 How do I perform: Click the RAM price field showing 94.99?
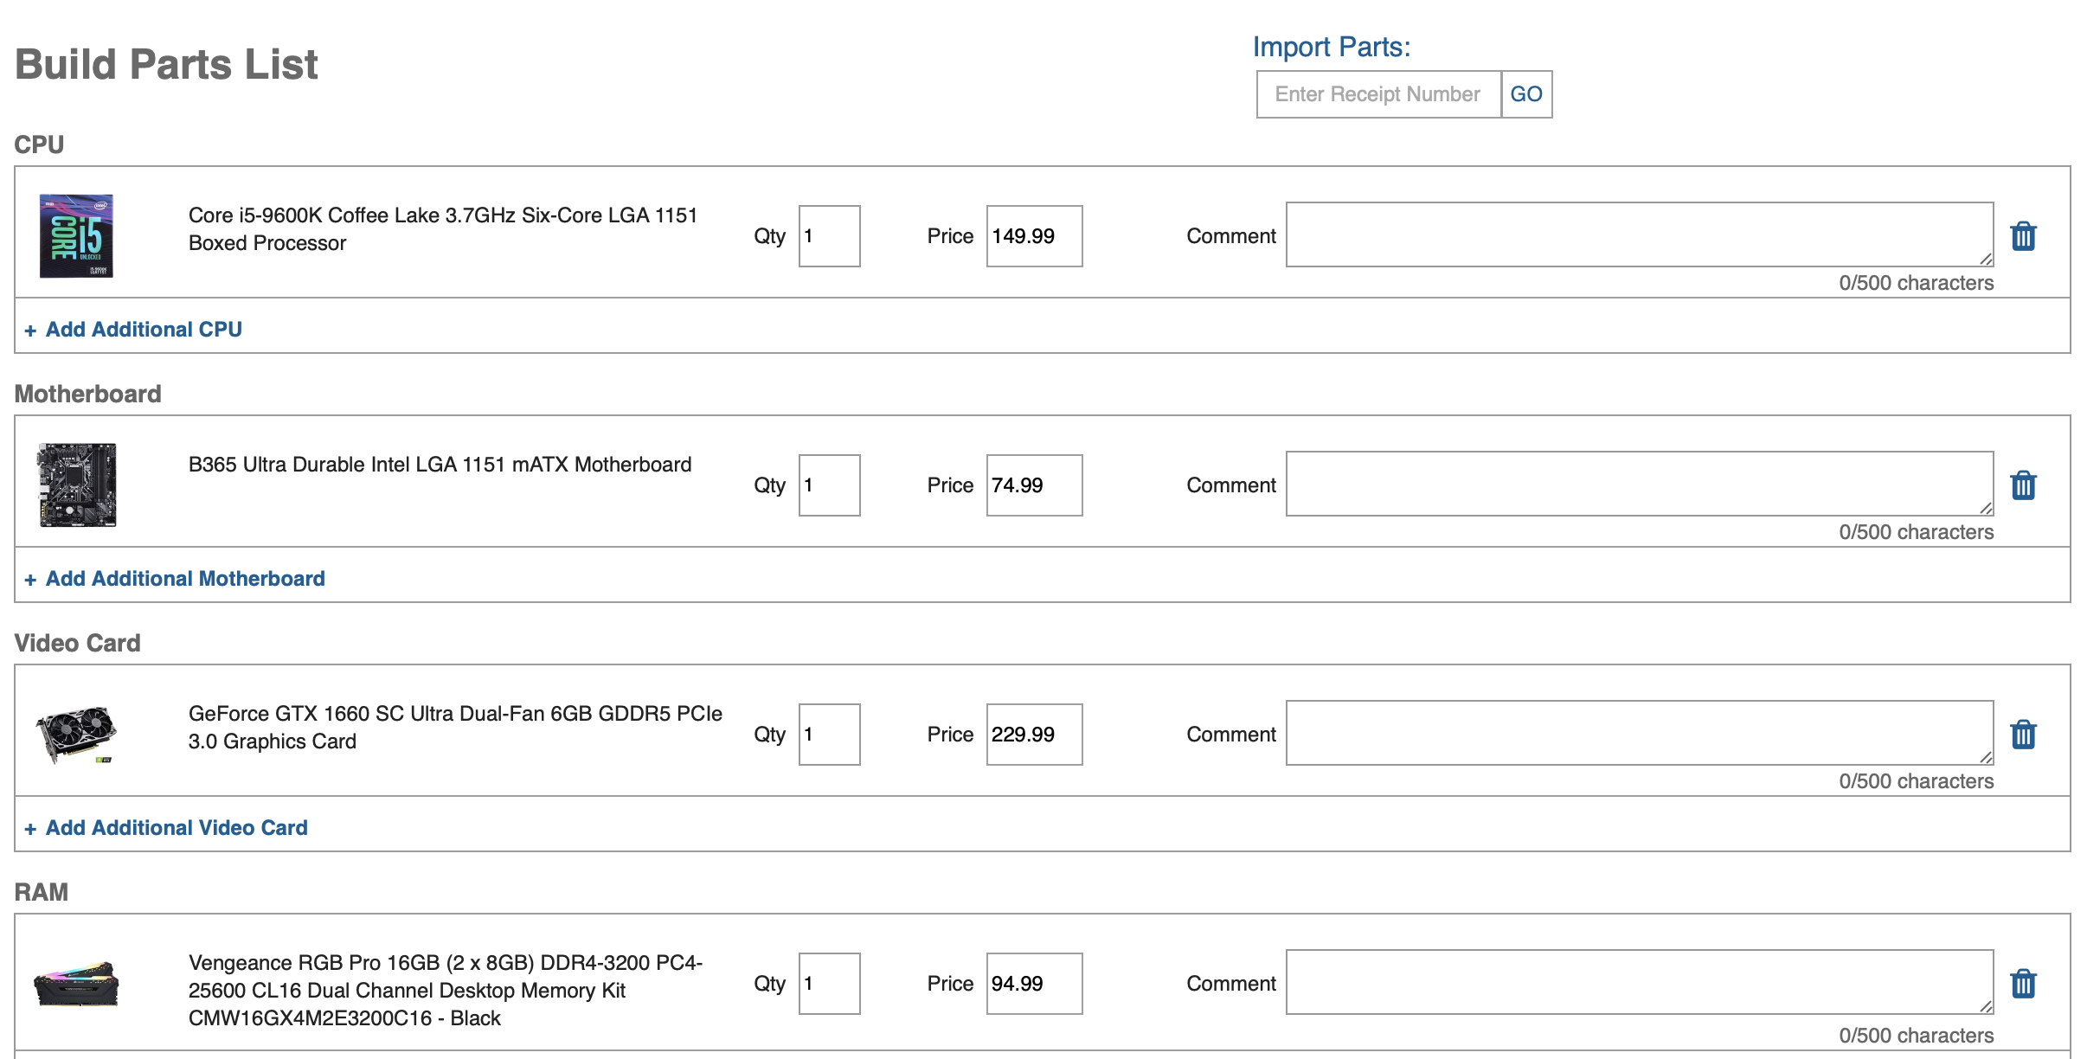1034,984
